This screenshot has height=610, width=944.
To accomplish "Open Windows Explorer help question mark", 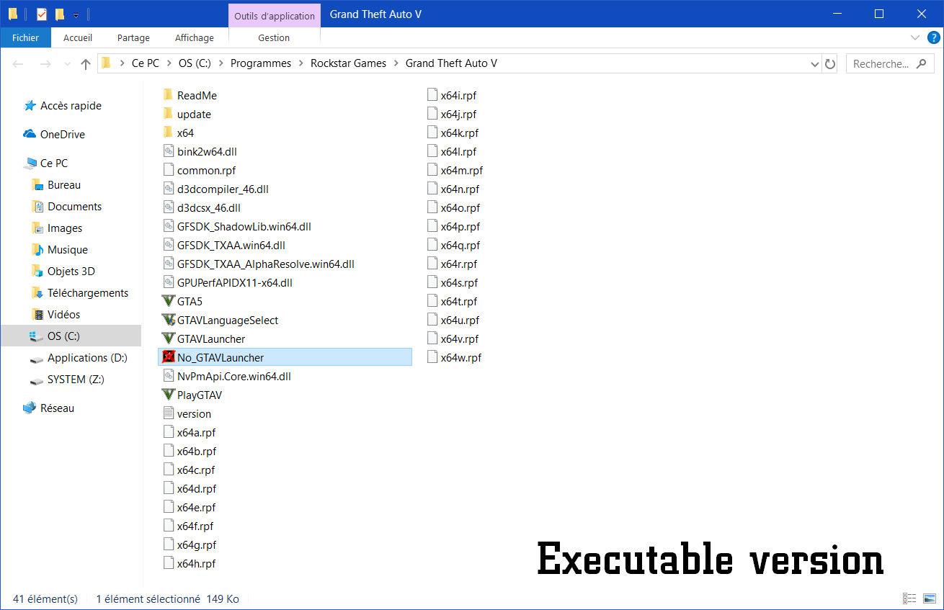I will point(933,37).
